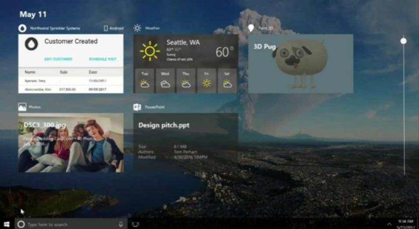The image size is (419, 229).
Task: Open the DSC3_300.jpg photo card
Action: pos(71,142)
